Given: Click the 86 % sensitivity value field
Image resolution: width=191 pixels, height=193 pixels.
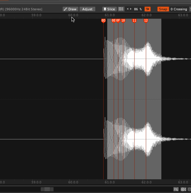Looking at the screenshot, I should (138, 9).
